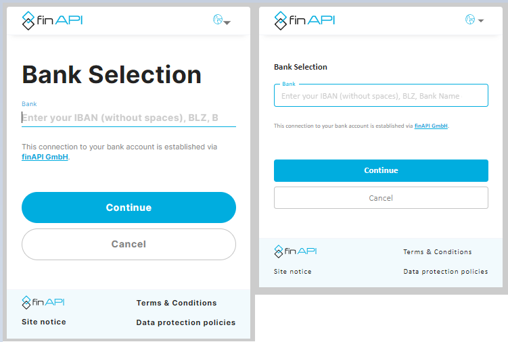
Task: Click the footer finAPI logo in the right panel
Action: [296, 251]
